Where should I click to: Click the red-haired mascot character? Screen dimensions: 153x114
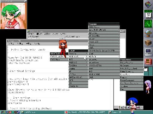[x=63, y=48]
